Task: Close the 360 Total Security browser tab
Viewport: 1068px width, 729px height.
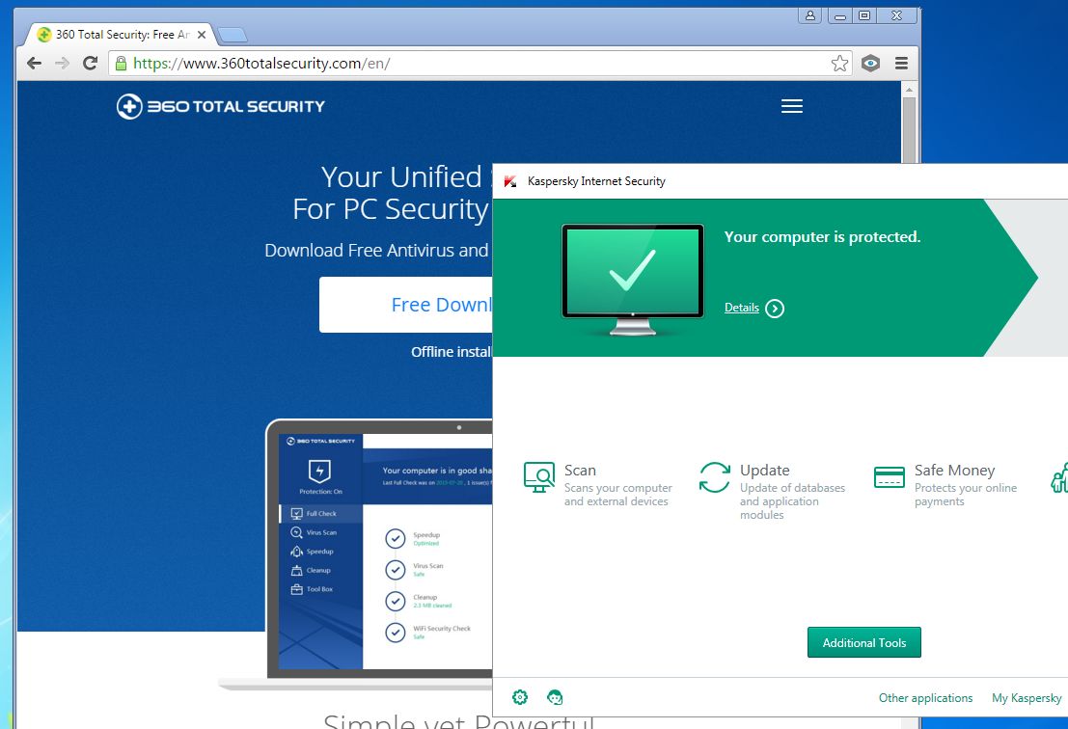Action: click(202, 34)
